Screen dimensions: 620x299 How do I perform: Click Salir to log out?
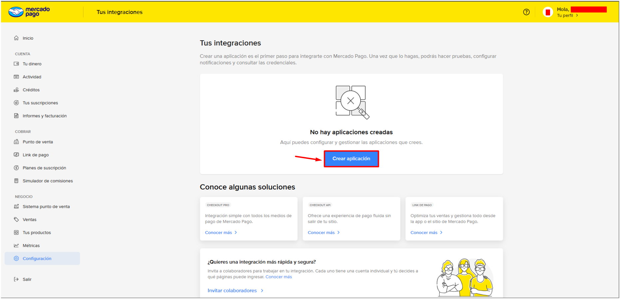tap(27, 279)
